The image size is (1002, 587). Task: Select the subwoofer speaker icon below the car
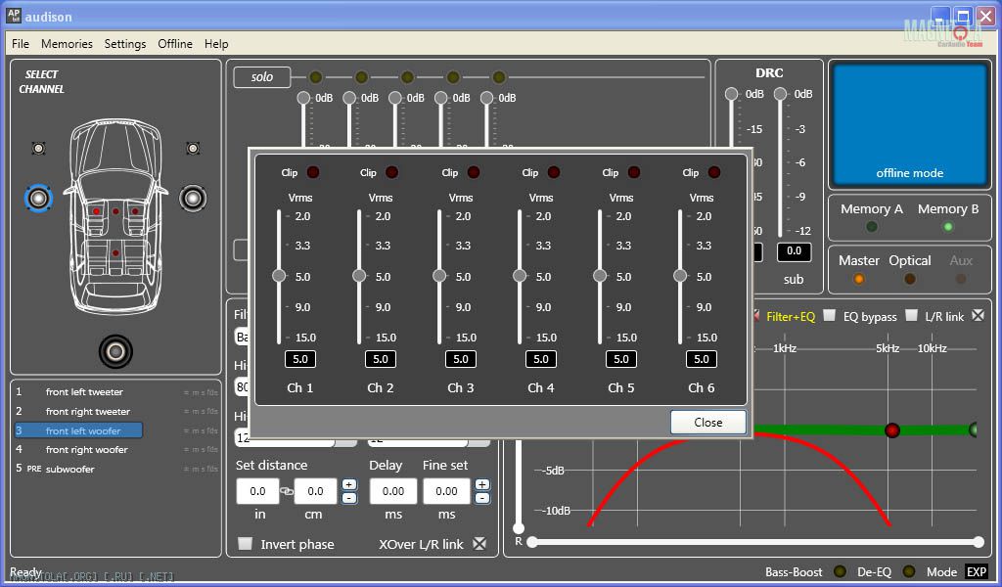(x=115, y=351)
